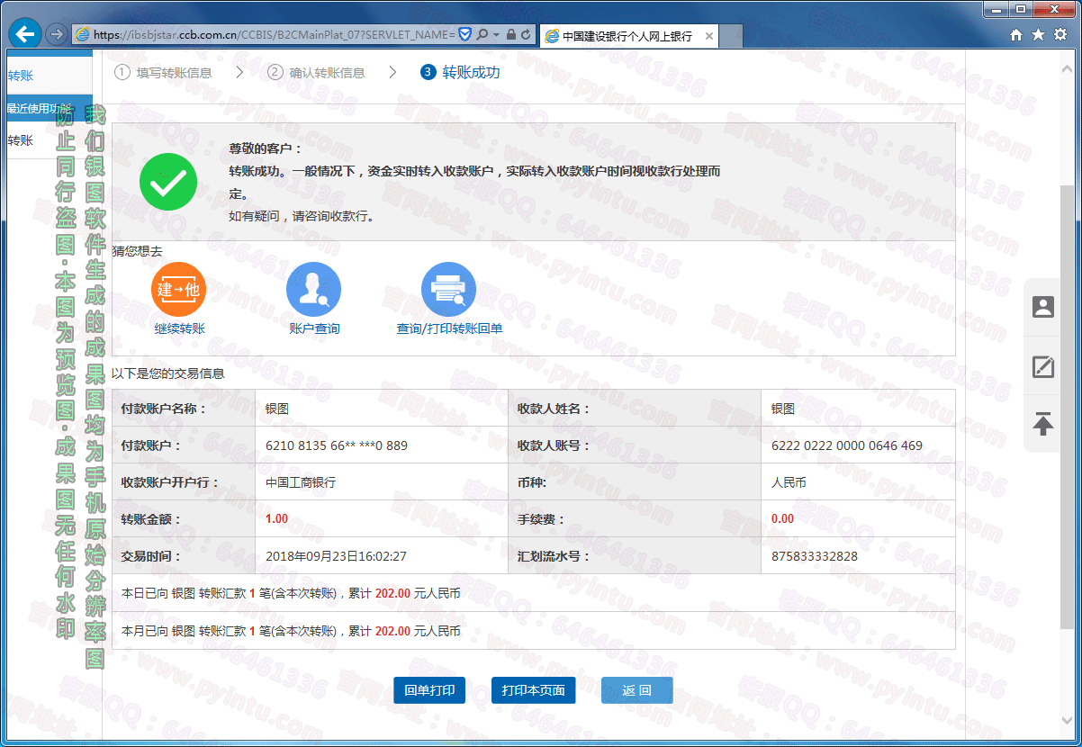Click the 币种 label
Image resolution: width=1082 pixels, height=747 pixels.
[x=530, y=482]
